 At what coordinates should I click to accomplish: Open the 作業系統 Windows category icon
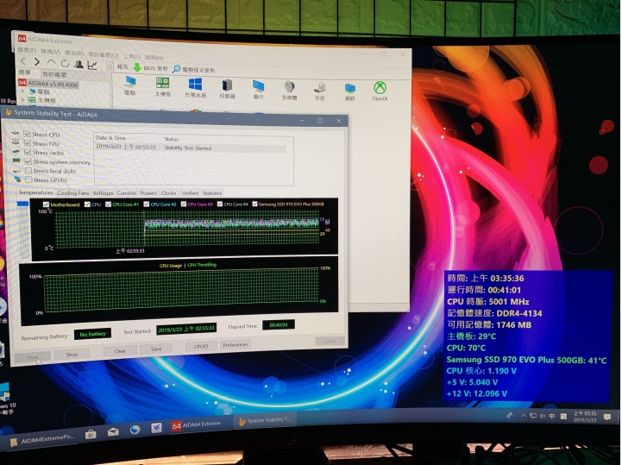click(195, 88)
